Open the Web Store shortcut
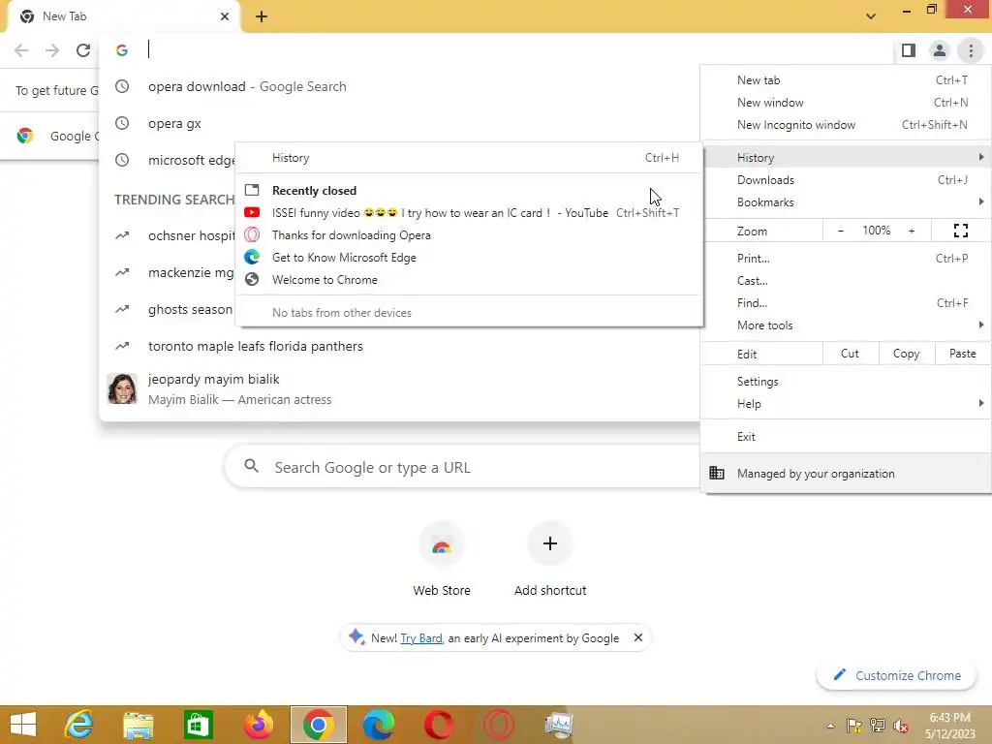 click(x=442, y=559)
